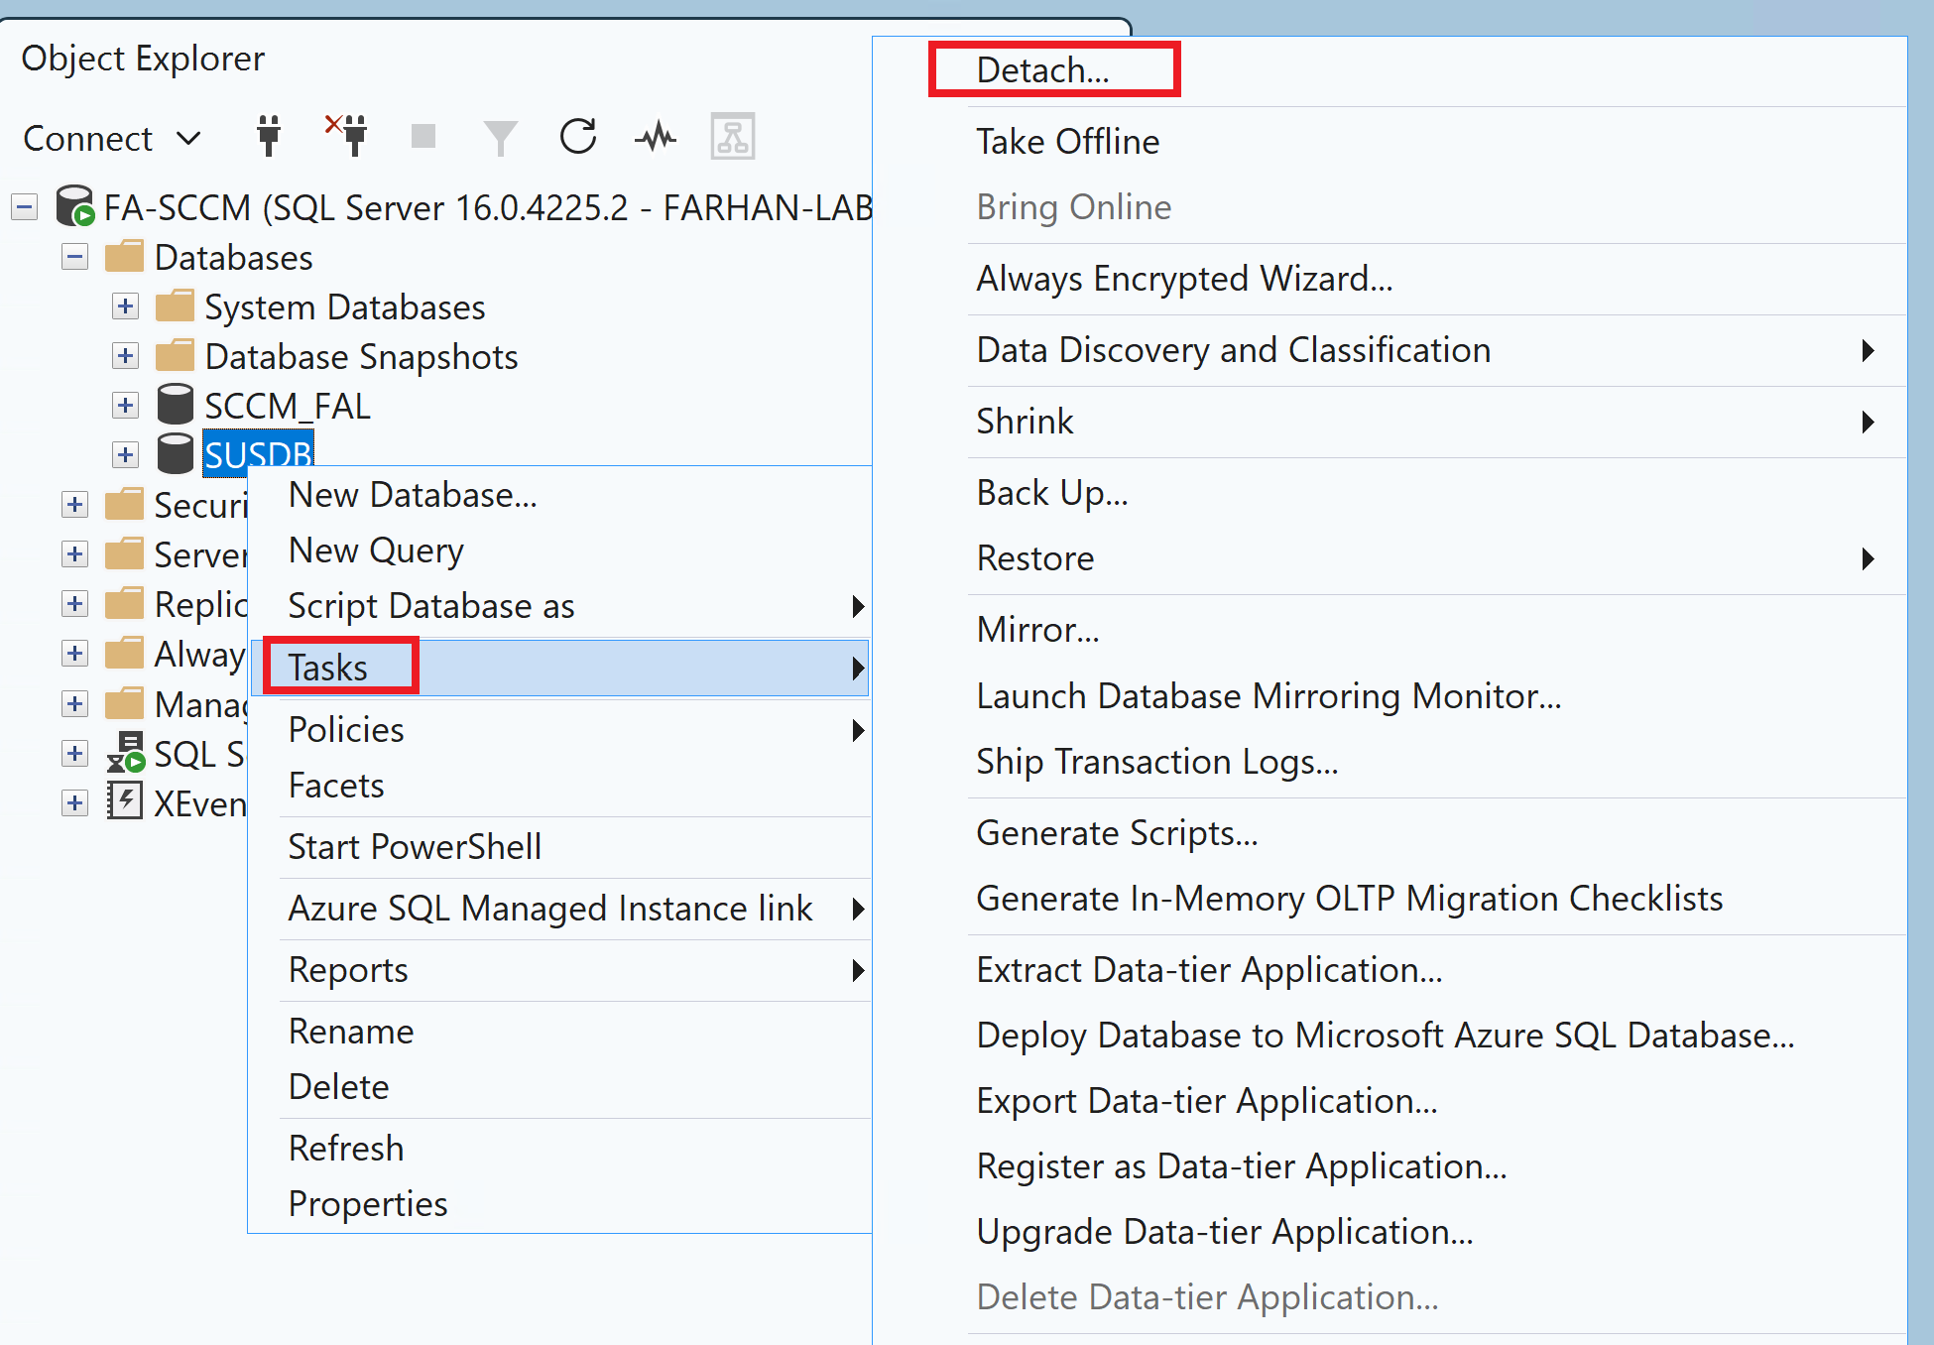Open the Activity Monitor pulse icon
The image size is (1934, 1345).
click(x=655, y=136)
